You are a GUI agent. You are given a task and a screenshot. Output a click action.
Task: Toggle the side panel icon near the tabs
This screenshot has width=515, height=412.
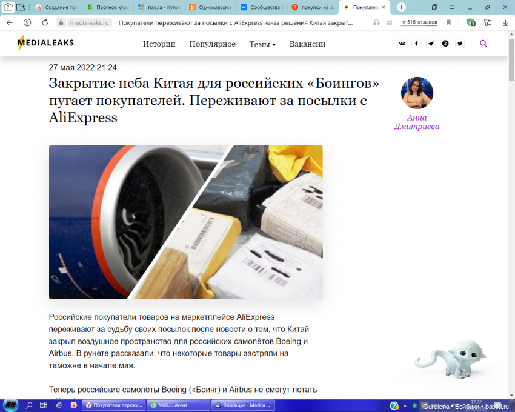pos(434,7)
